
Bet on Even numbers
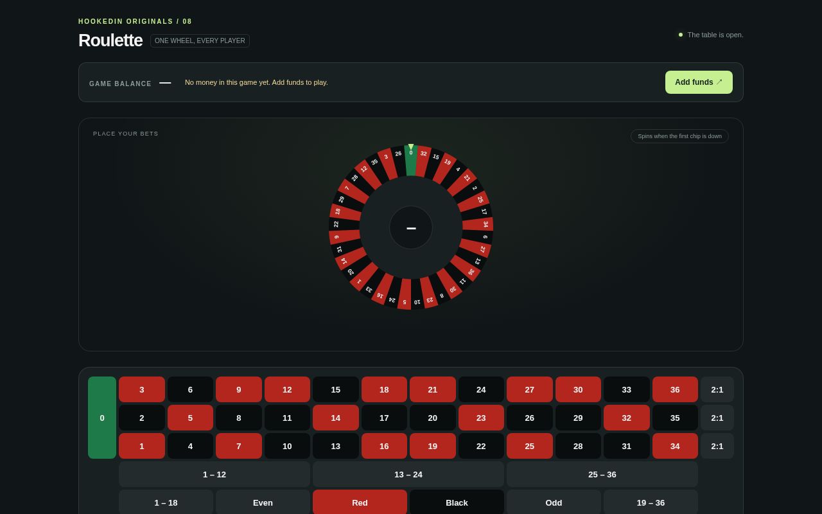pyautogui.click(x=263, y=502)
